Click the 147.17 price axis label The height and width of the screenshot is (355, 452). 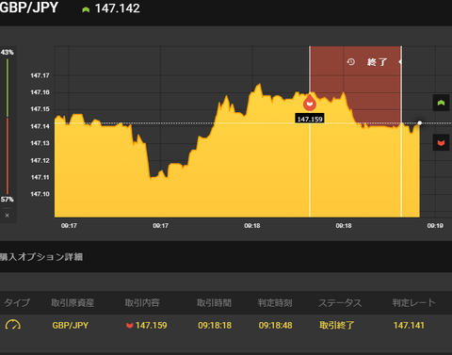coord(40,75)
